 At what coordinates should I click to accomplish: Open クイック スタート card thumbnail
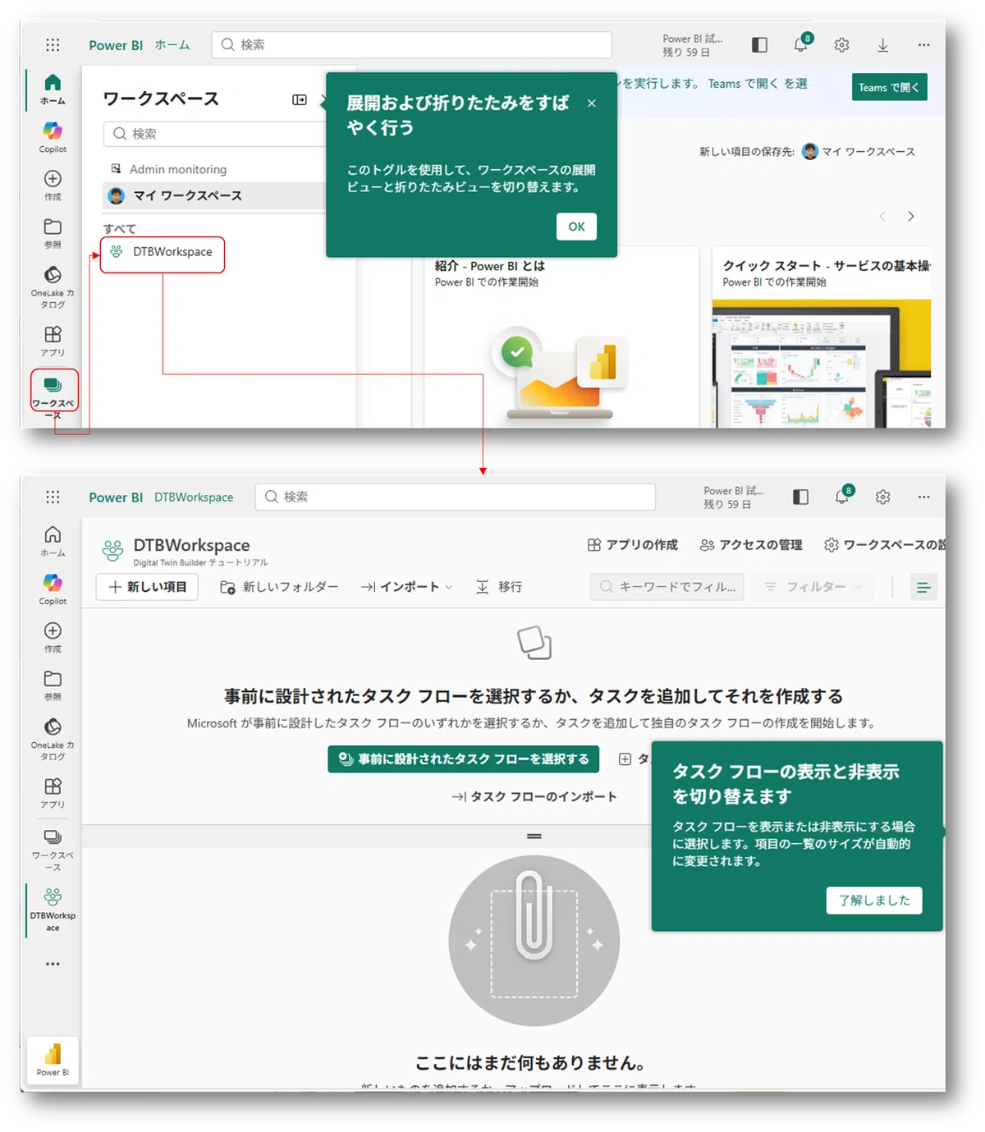click(x=821, y=363)
